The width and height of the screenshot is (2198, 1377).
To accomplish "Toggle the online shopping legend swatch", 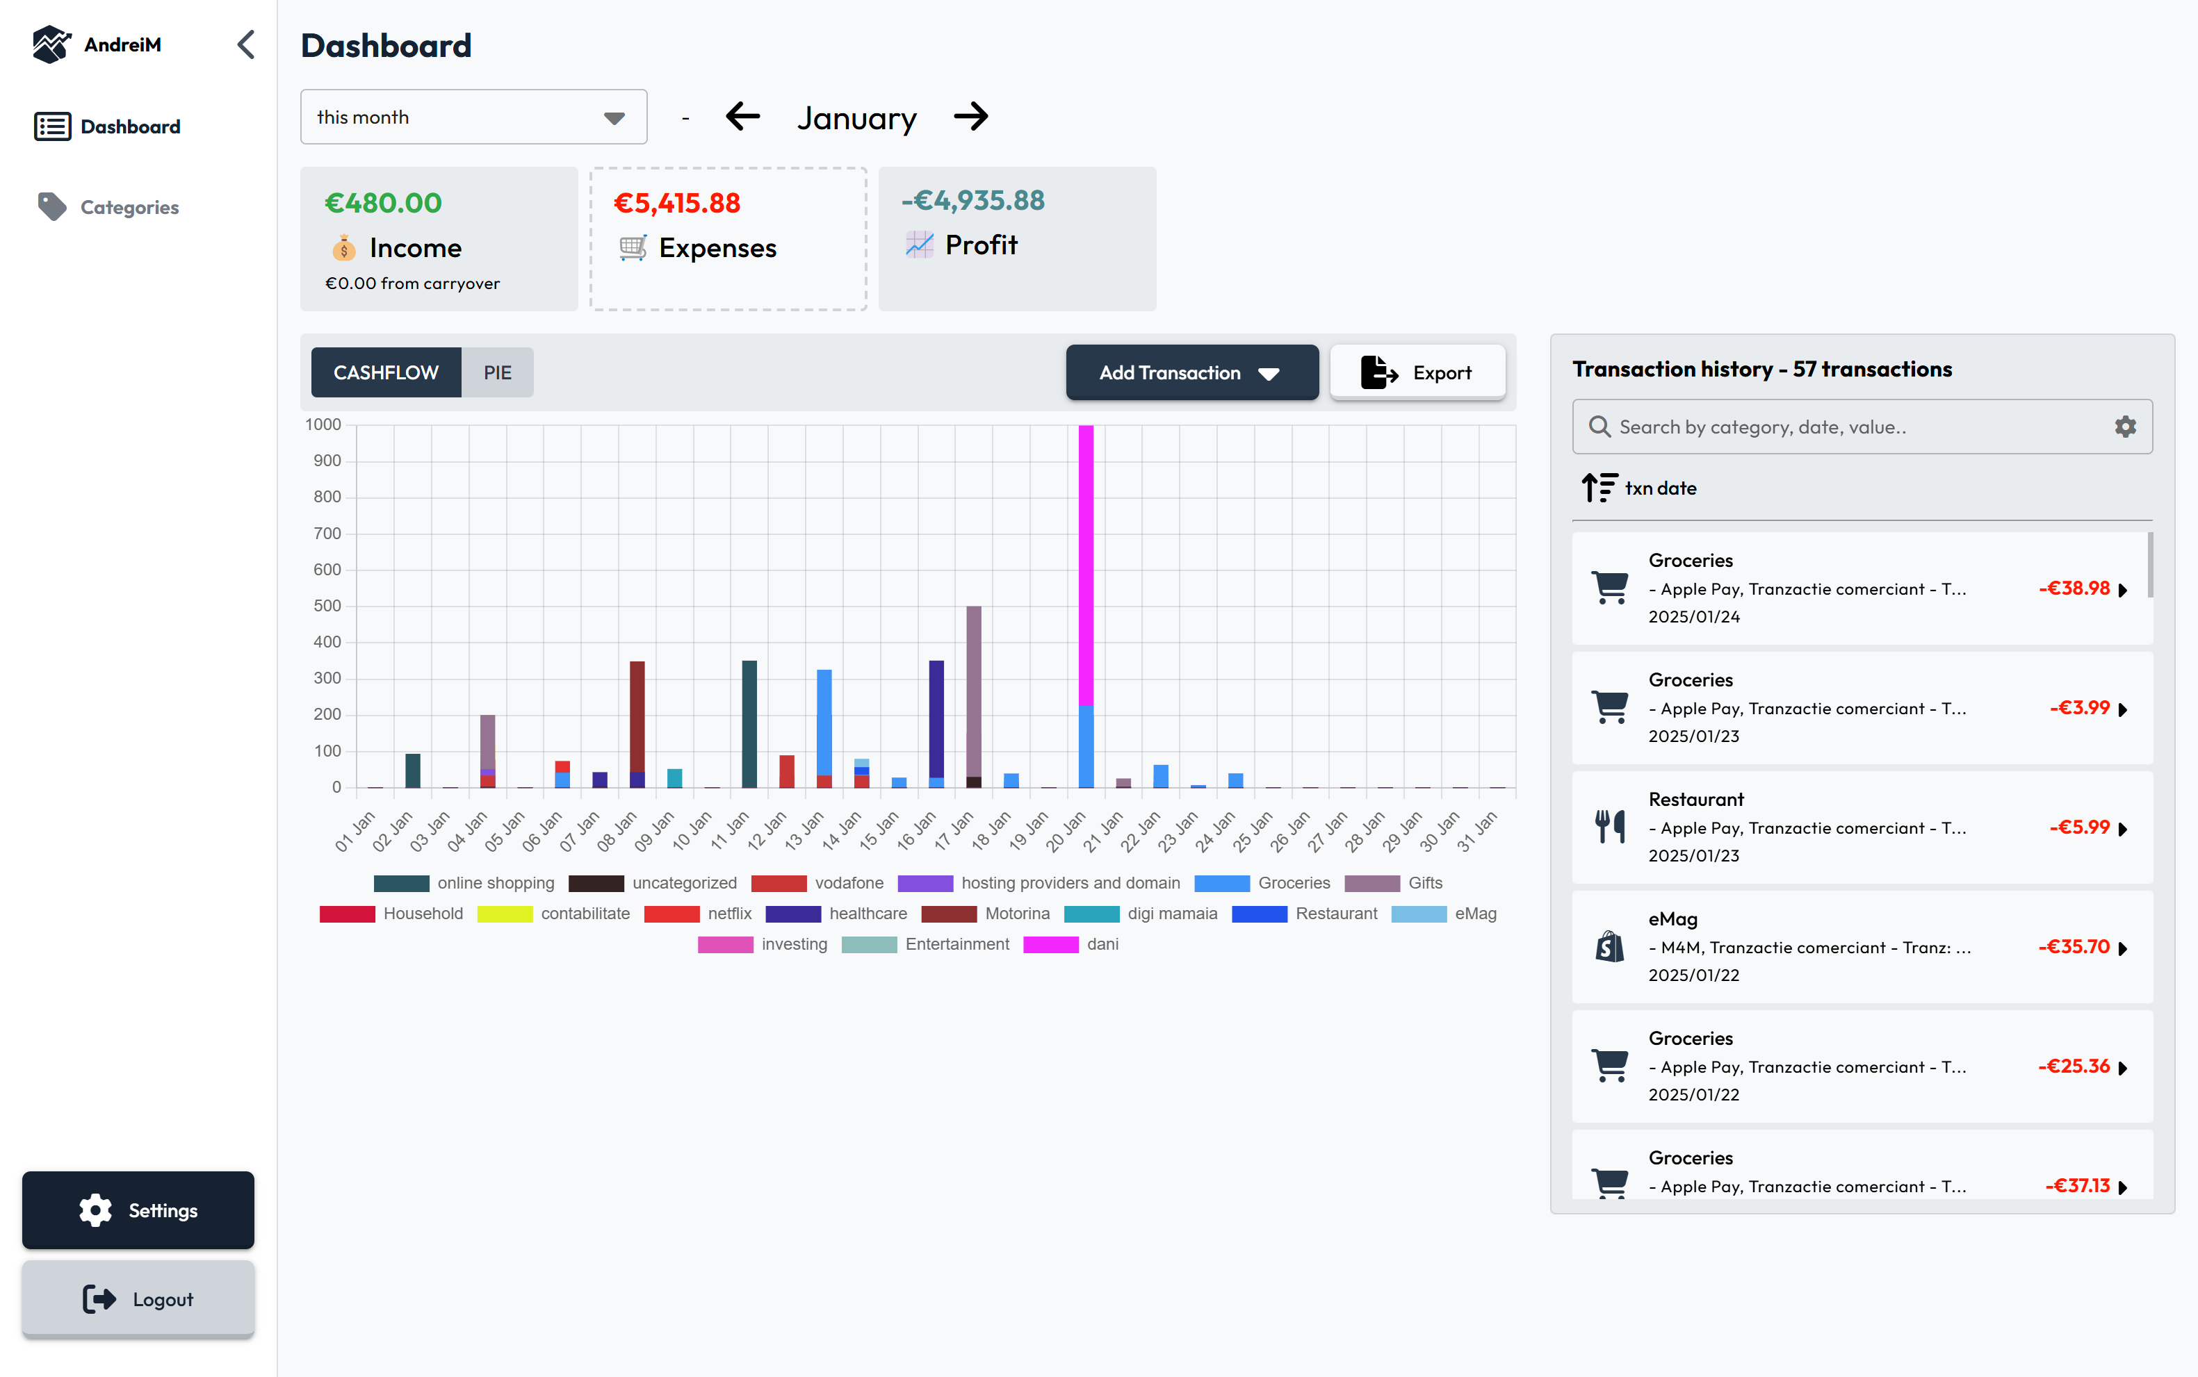I will 401,884.
